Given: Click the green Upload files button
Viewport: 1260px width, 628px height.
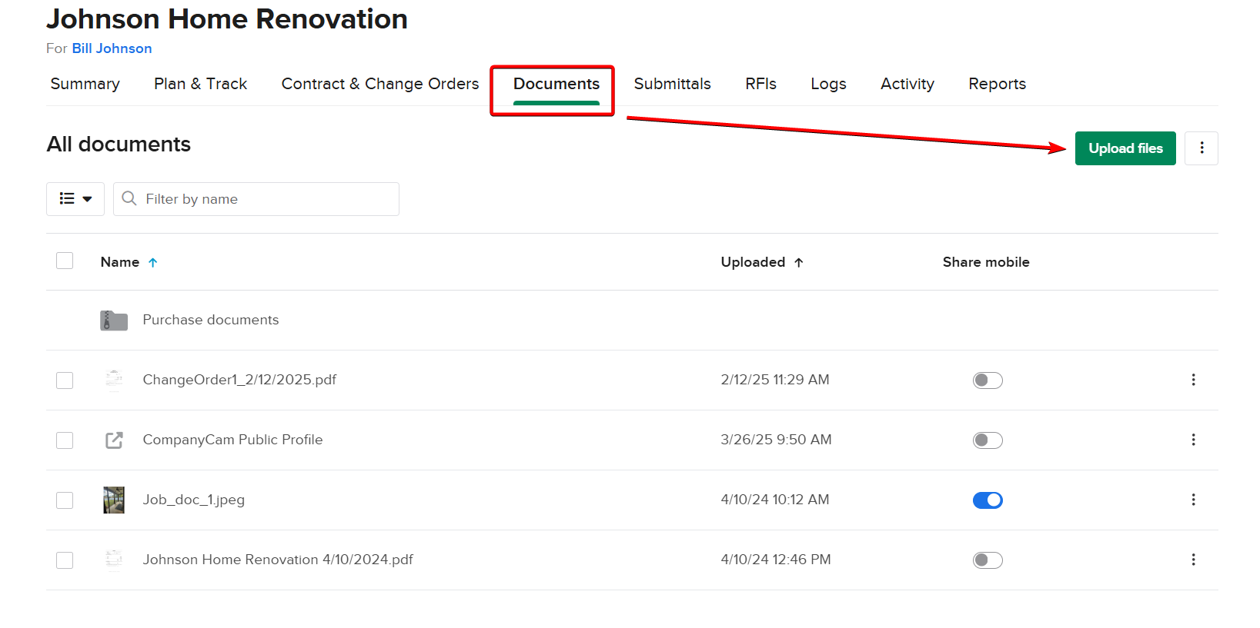Looking at the screenshot, I should (1125, 148).
